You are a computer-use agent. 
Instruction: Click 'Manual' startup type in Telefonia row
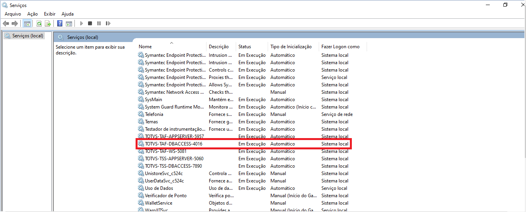(278, 114)
